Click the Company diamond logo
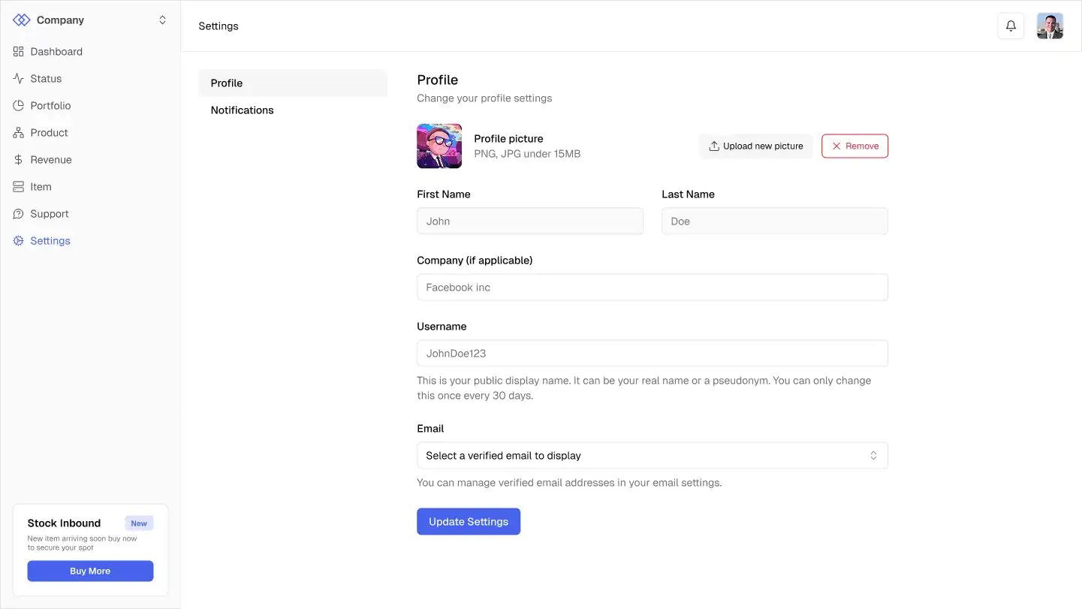 (x=22, y=20)
